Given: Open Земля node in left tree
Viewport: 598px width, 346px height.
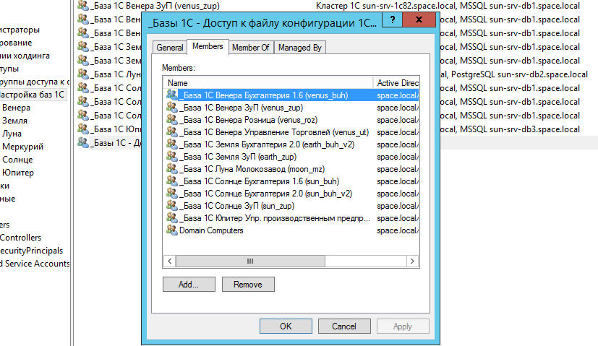Looking at the screenshot, I should click(14, 121).
